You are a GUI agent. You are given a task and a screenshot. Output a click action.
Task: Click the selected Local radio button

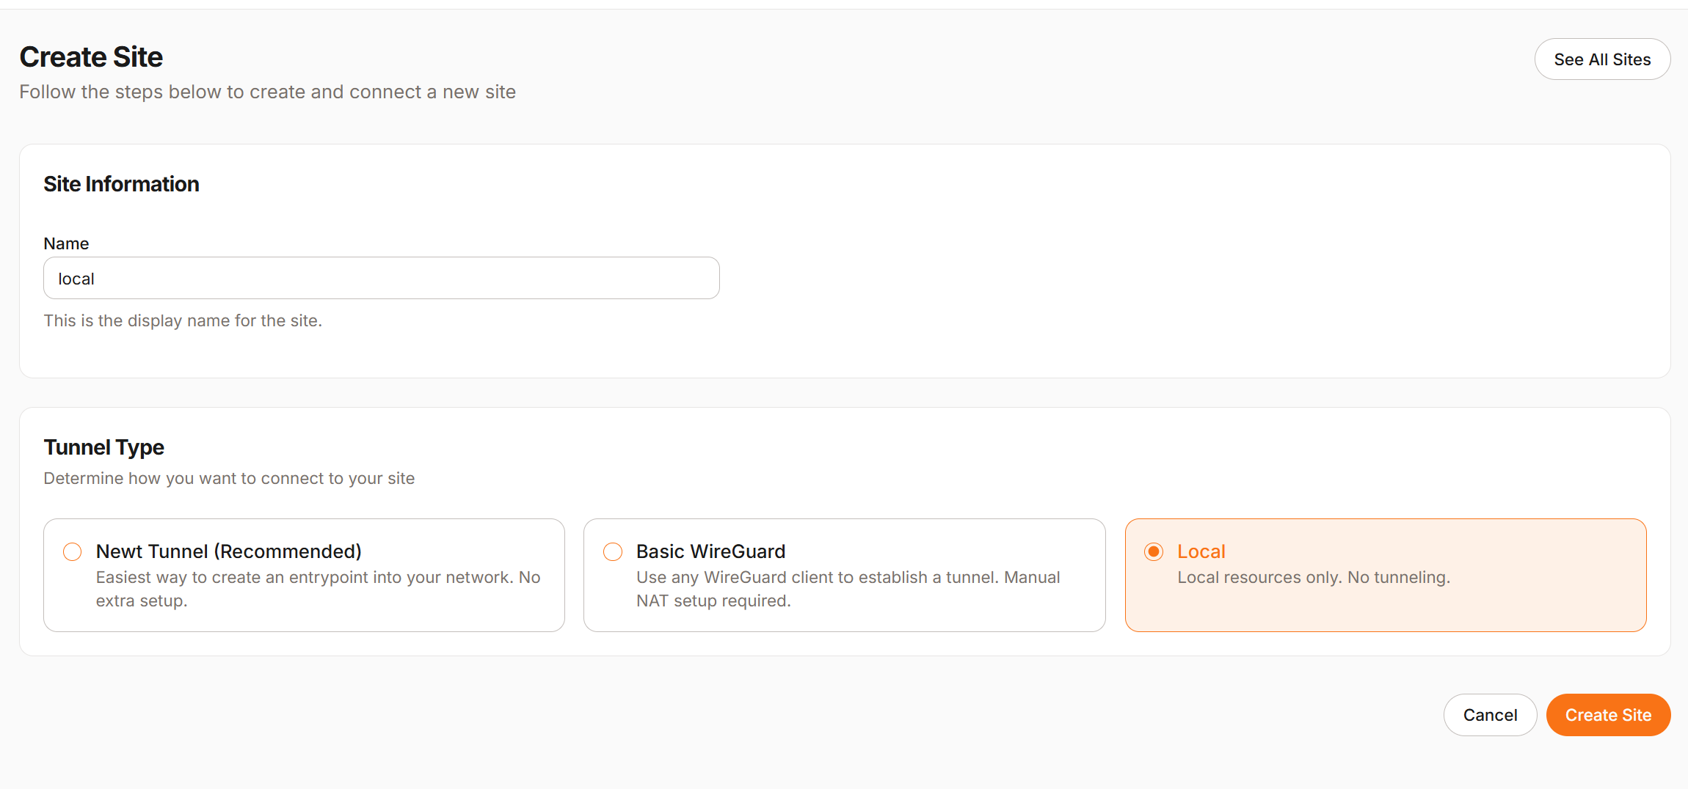[x=1154, y=551]
